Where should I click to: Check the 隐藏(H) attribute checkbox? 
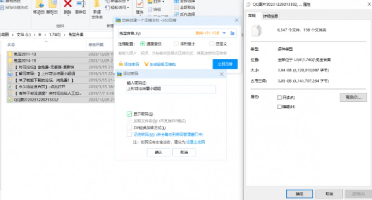tap(280, 107)
